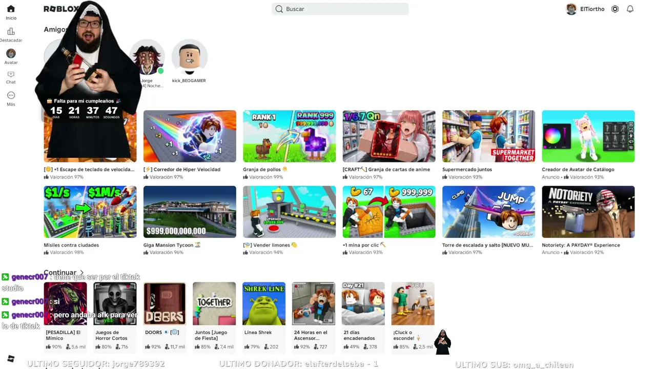Open the Inicio home icon in sidebar
The image size is (656, 369).
coord(11,9)
